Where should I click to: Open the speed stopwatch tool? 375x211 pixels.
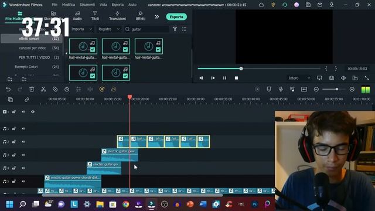click(x=67, y=89)
